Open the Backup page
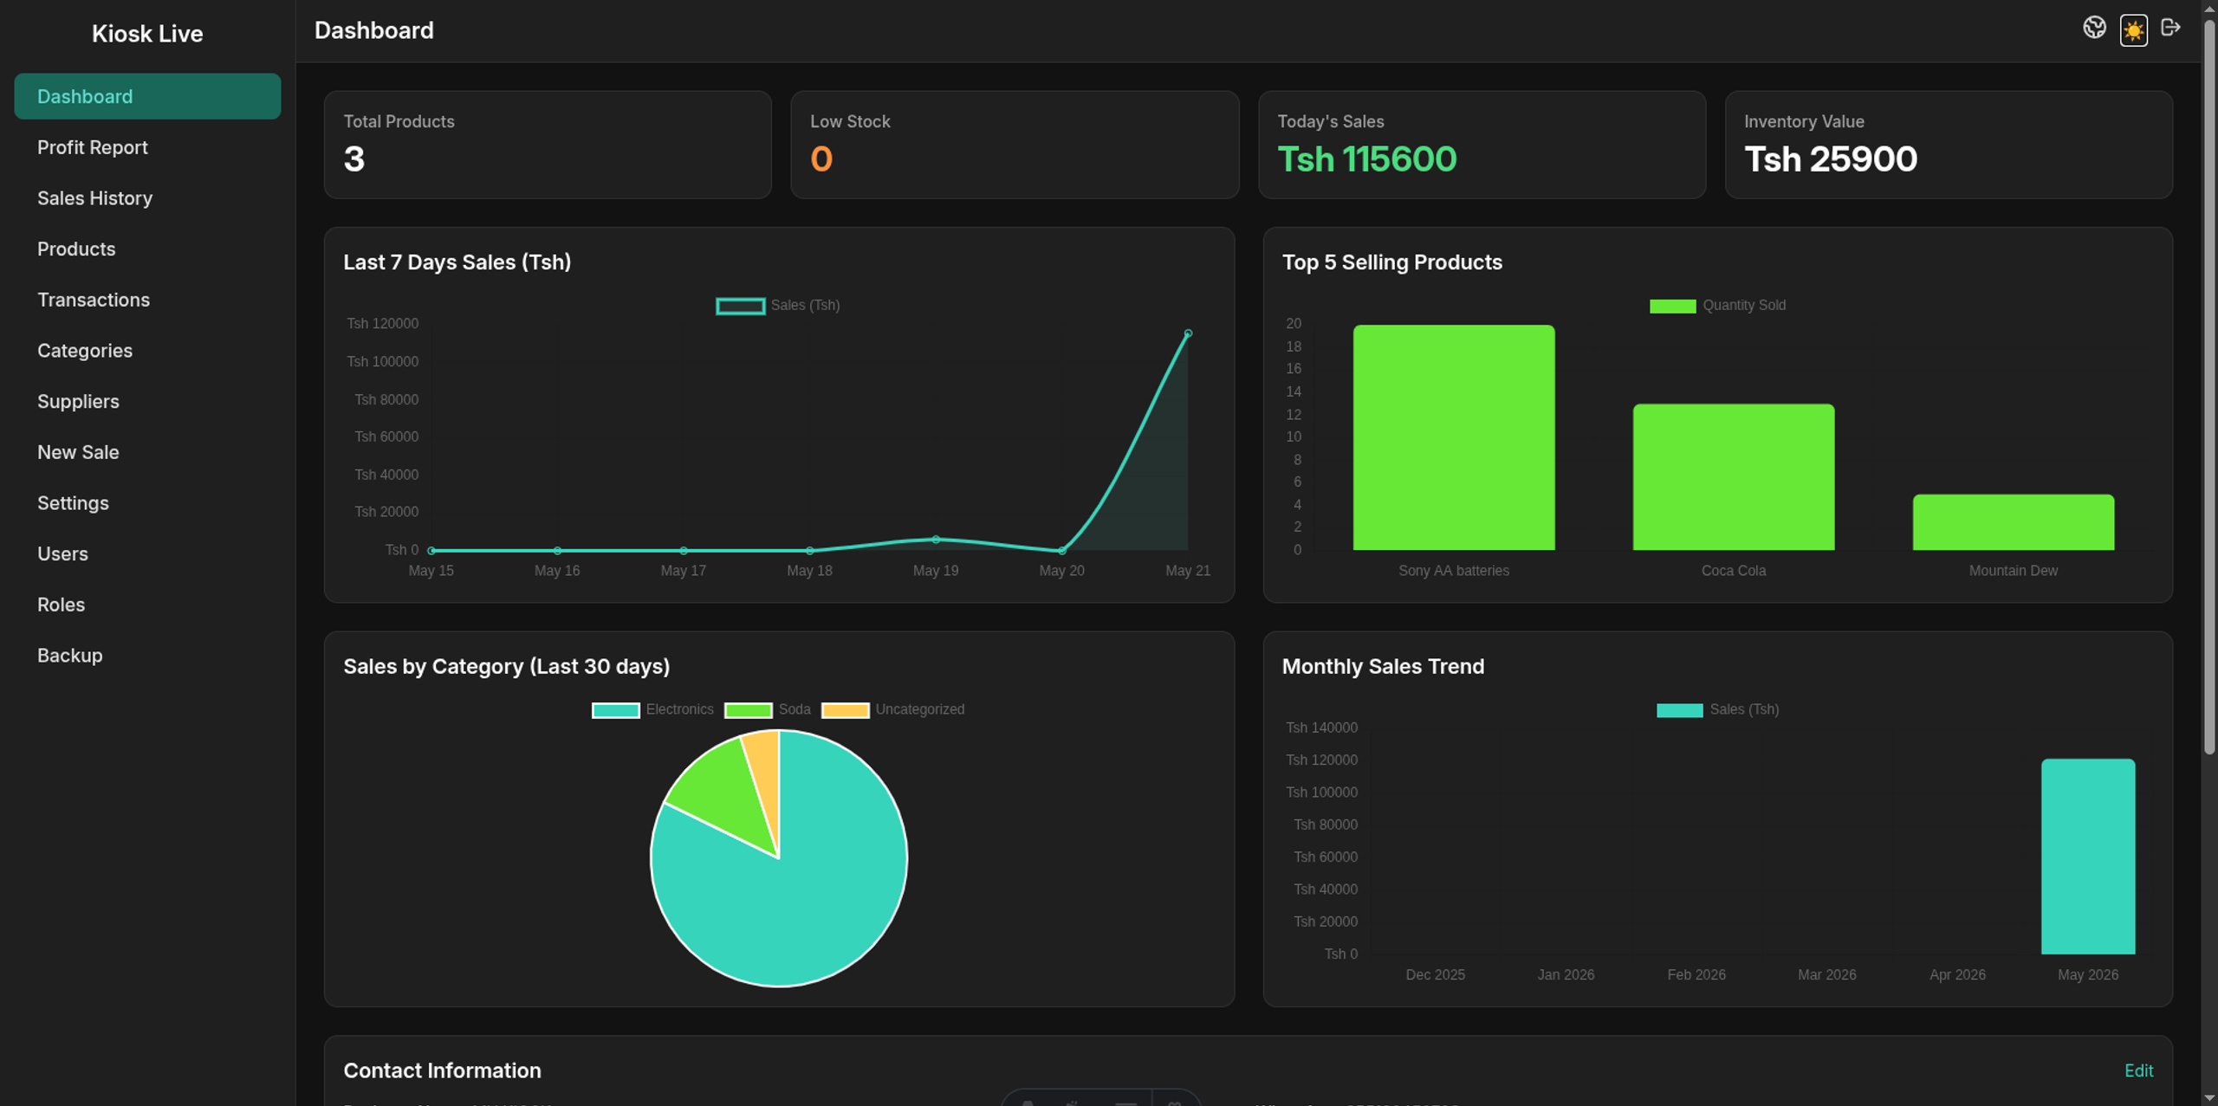 click(x=147, y=656)
